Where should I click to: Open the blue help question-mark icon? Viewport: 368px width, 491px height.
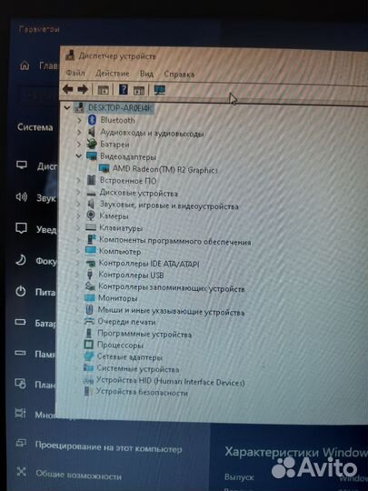point(124,90)
